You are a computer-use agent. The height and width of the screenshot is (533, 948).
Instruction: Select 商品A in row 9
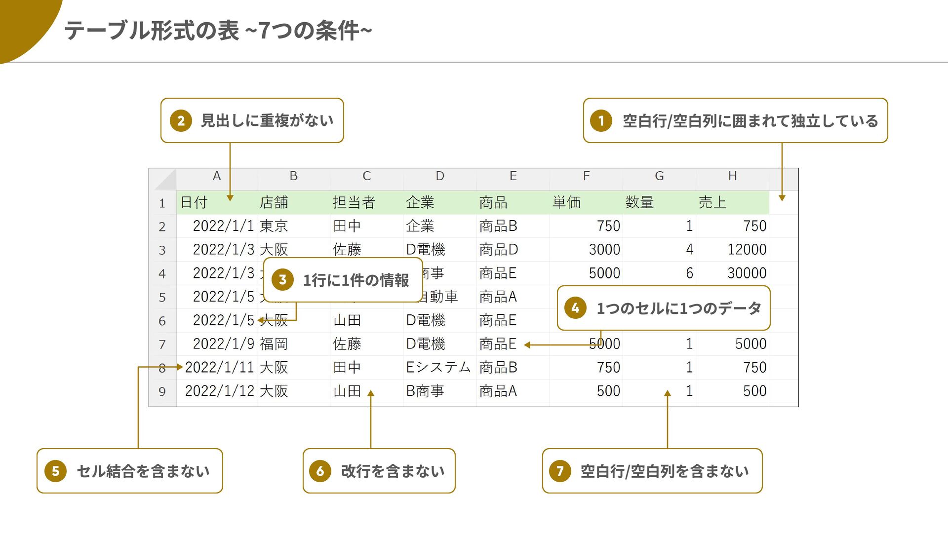tap(513, 391)
